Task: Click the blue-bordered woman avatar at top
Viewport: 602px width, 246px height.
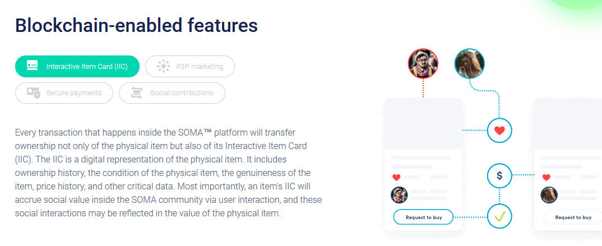Action: [x=469, y=62]
